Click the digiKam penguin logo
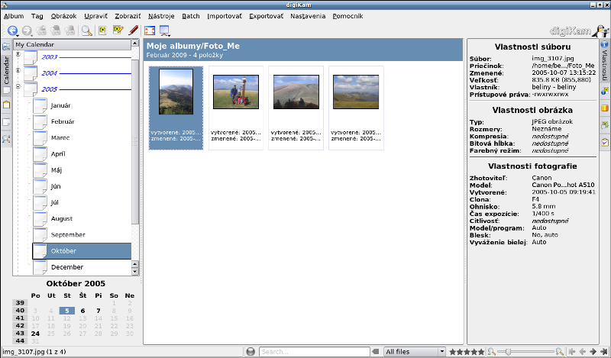The image size is (611, 358). 600,31
